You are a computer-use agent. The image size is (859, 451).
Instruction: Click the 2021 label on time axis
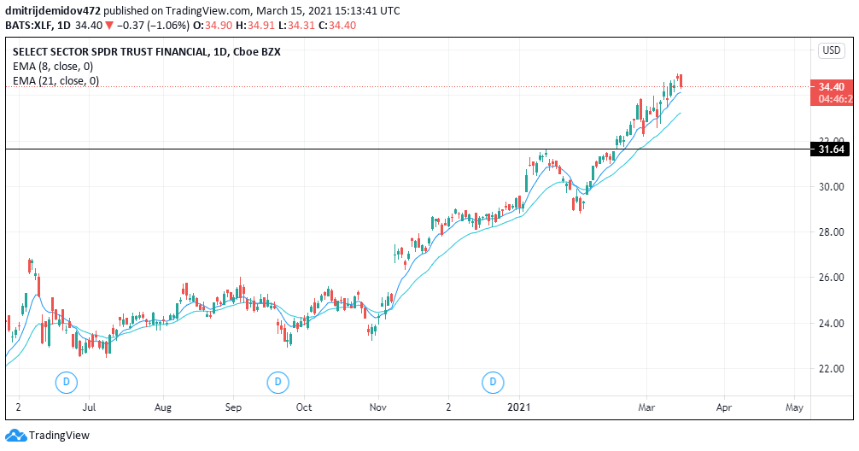click(x=519, y=407)
